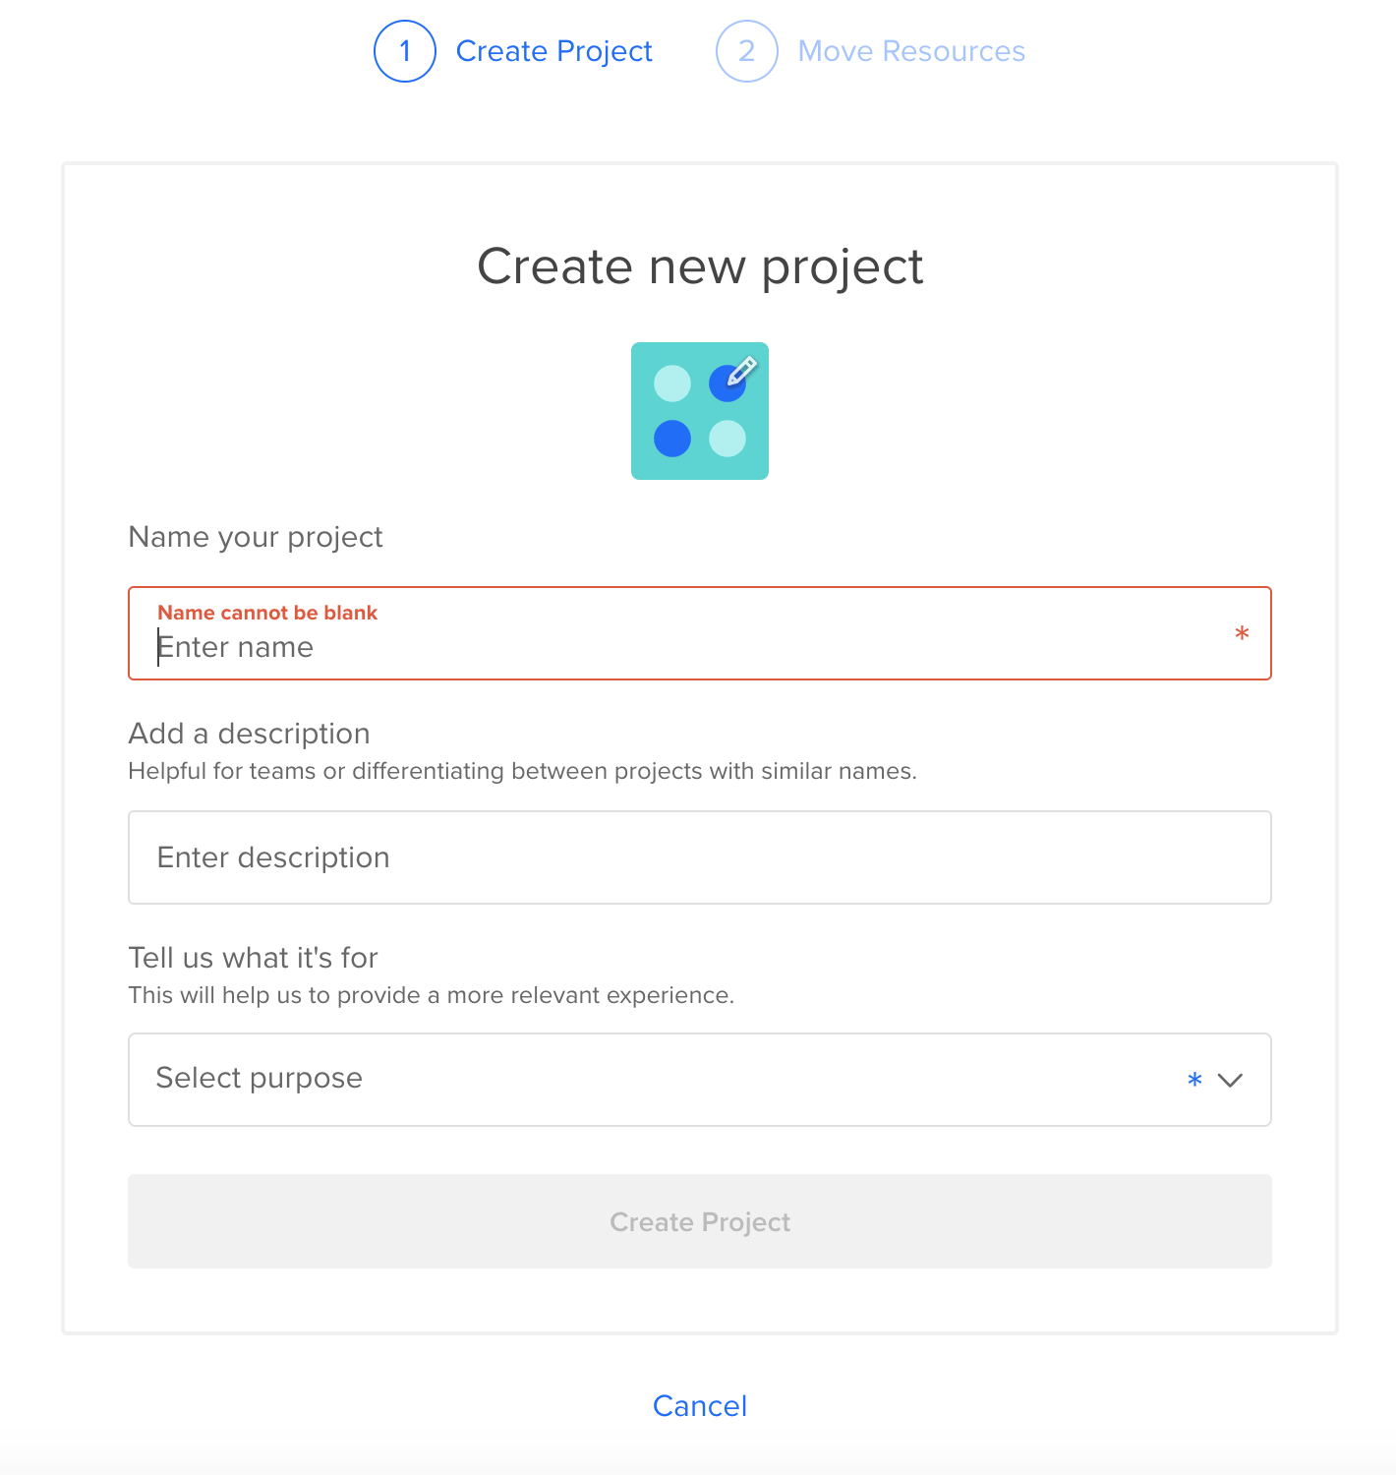Click the Name cannot be blank error message
1396x1475 pixels.
267,613
